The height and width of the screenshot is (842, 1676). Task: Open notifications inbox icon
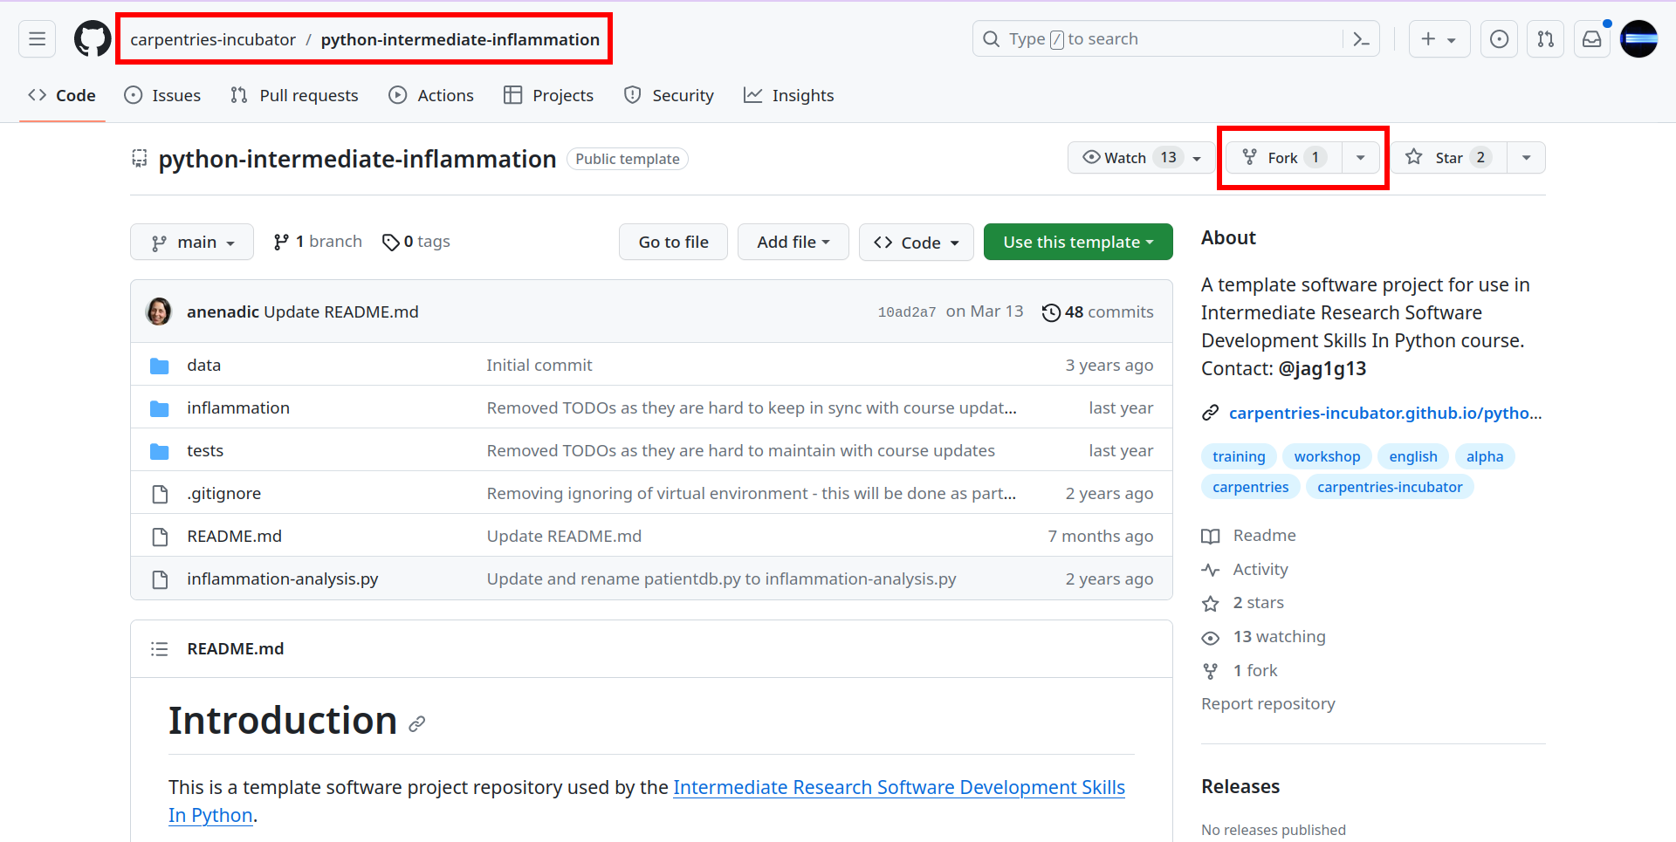(1592, 39)
